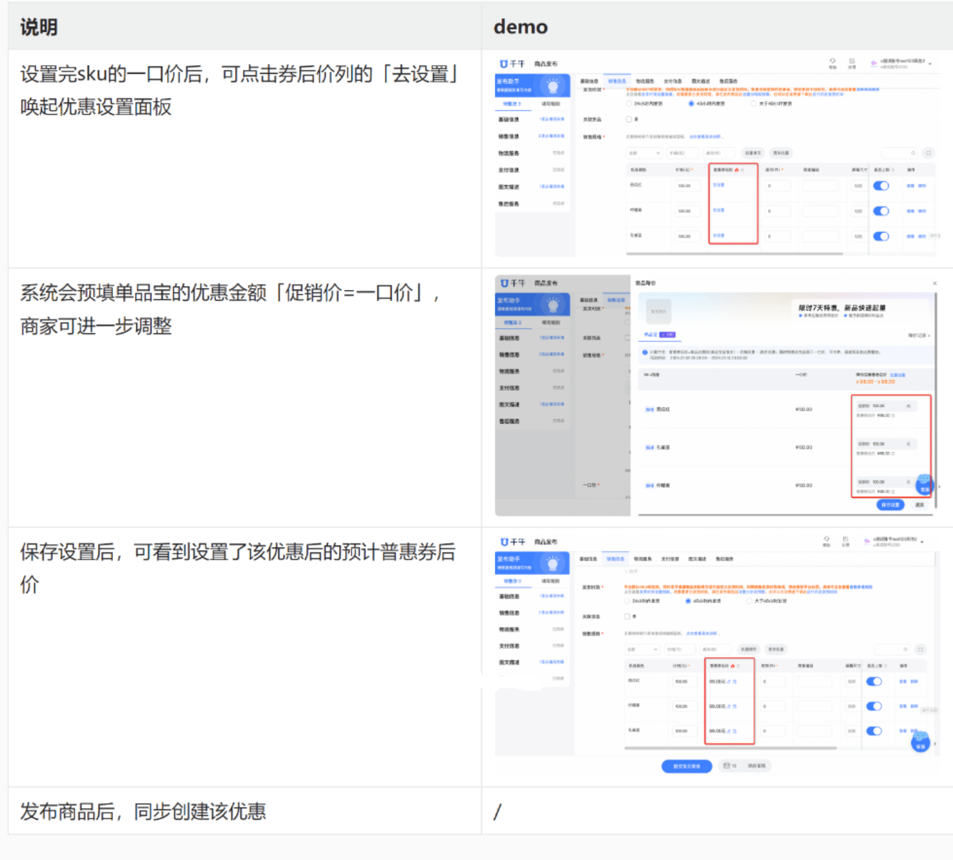This screenshot has height=860, width=953.
Task: Click the fullscreen icon above first SKU table
Action: click(928, 153)
